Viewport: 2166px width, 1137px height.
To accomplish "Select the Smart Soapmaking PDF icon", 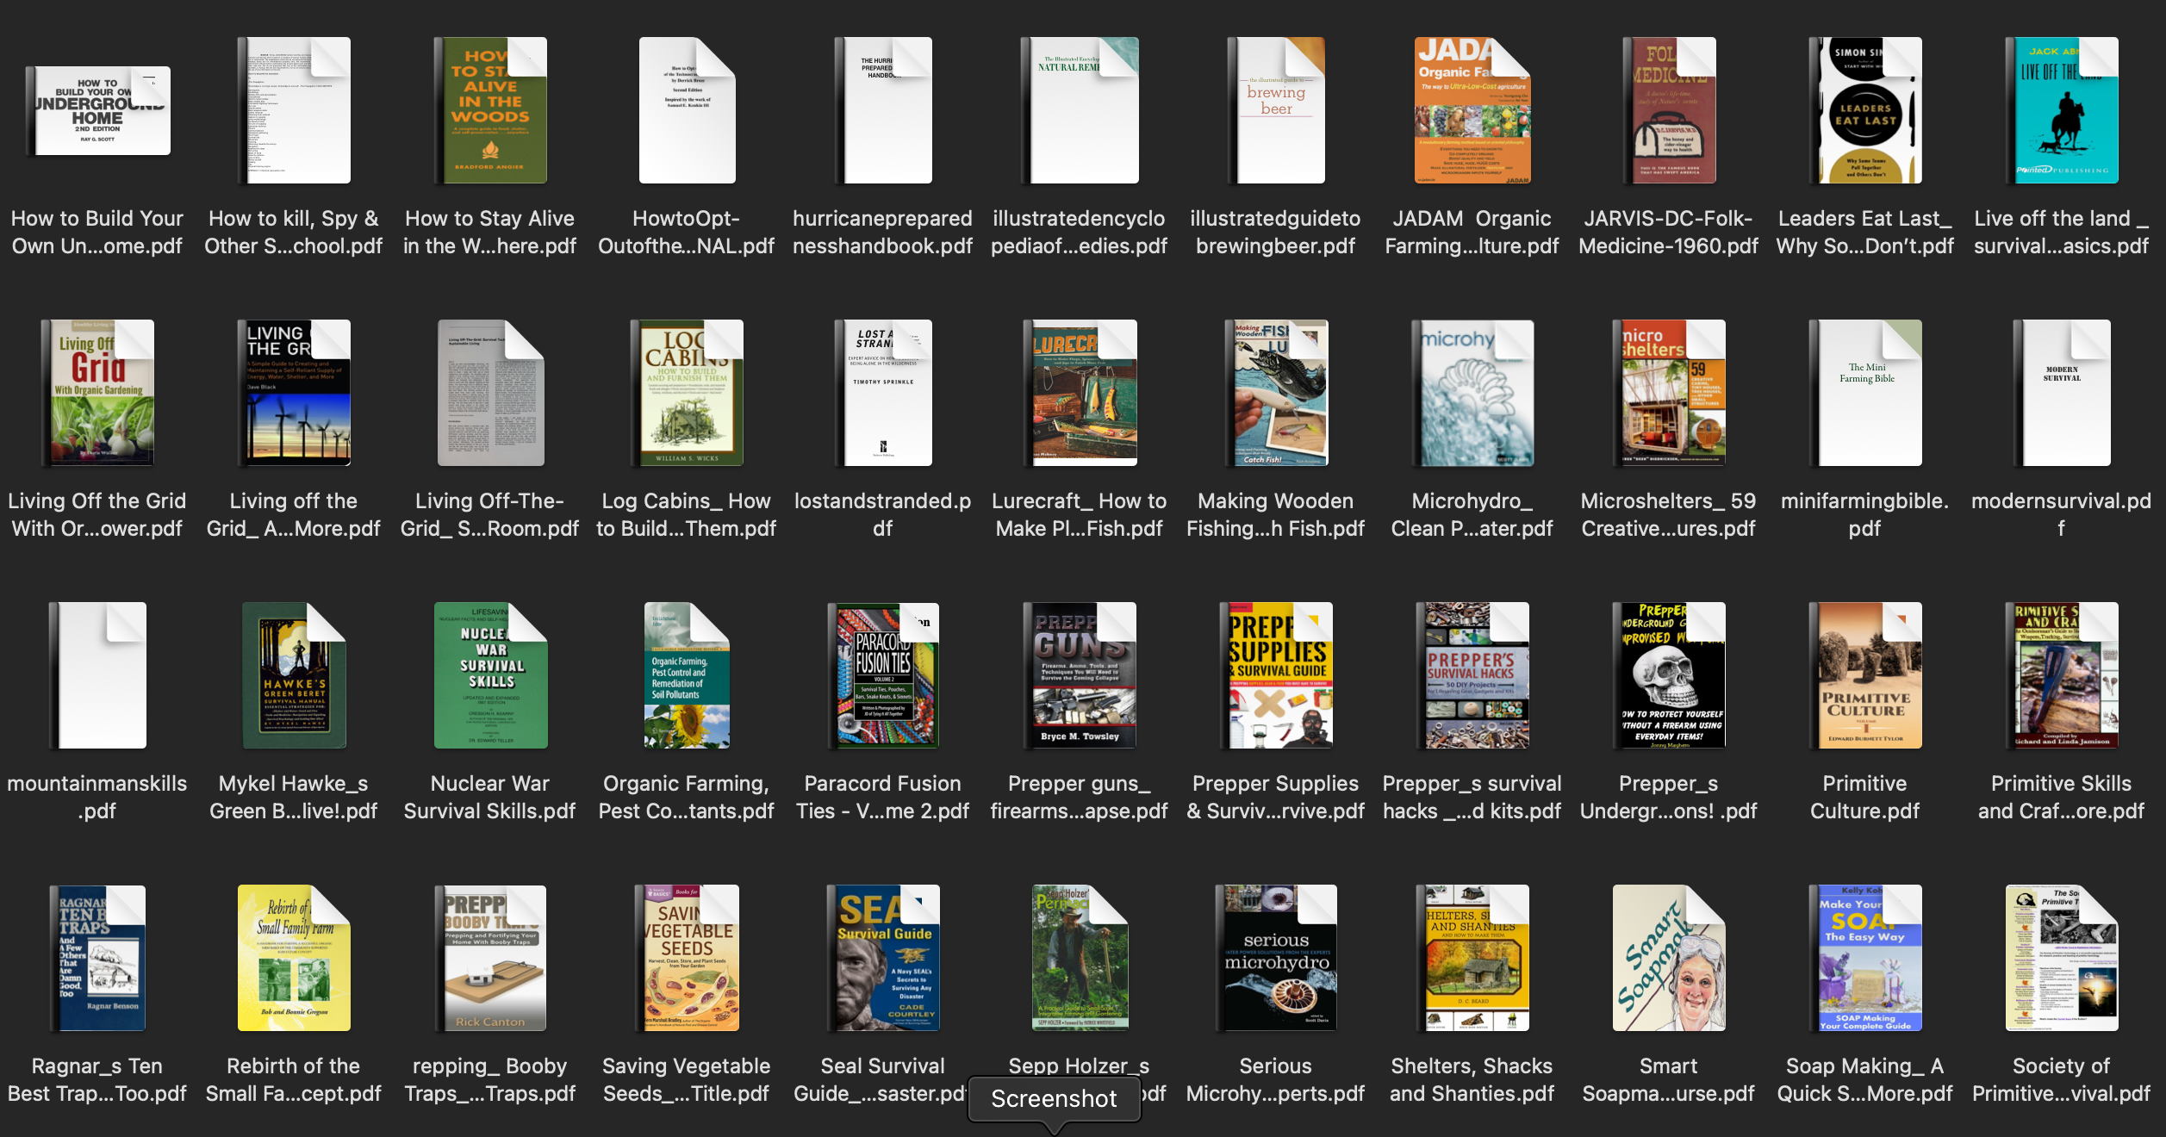I will coord(1669,958).
